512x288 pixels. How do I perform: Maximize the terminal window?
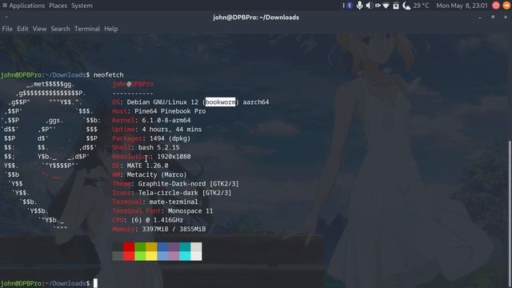click(493, 17)
